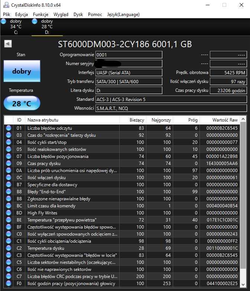Open the Język(Language) menu

click(x=123, y=14)
